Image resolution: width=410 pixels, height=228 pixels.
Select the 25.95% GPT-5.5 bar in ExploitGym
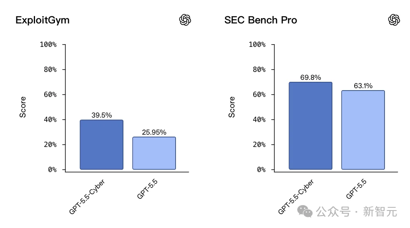click(x=154, y=153)
